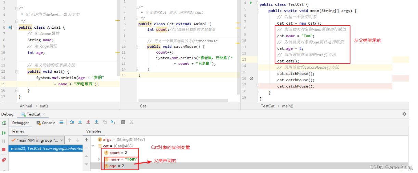Click the TestCat breadcrumb
The height and width of the screenshot is (173, 418).
(x=268, y=106)
